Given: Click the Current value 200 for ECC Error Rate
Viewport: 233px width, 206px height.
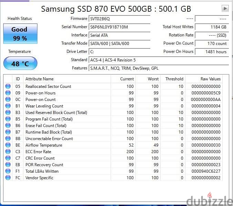Looking at the screenshot, I should tap(130, 151).
